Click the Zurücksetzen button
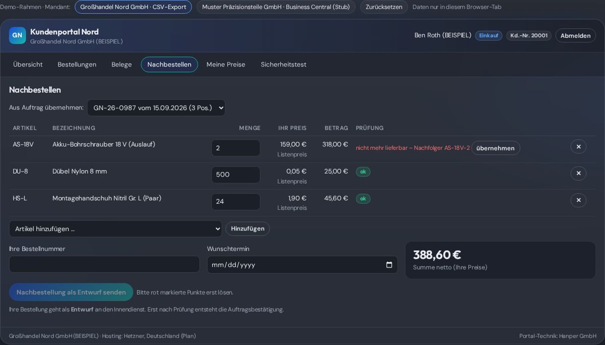The image size is (605, 345). coord(384,7)
